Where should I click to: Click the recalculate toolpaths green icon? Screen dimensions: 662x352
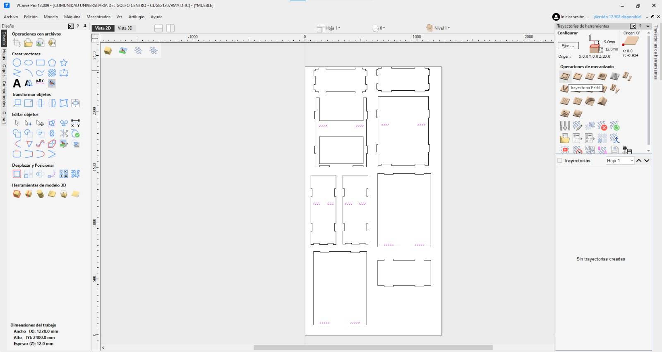[x=615, y=126]
